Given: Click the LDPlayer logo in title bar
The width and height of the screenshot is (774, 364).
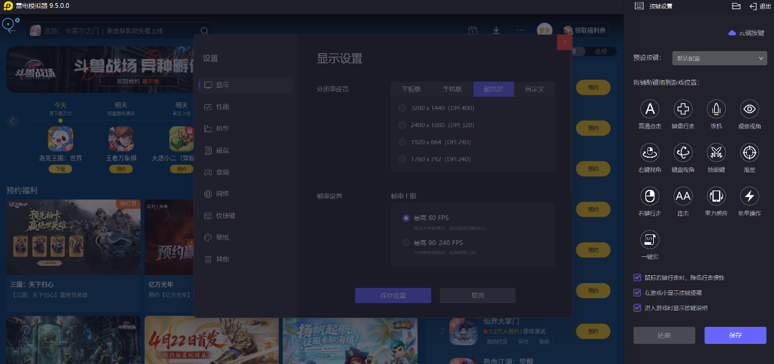Looking at the screenshot, I should [x=7, y=6].
